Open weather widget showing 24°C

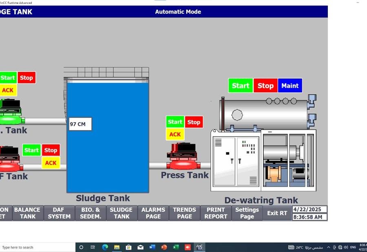click(305, 248)
